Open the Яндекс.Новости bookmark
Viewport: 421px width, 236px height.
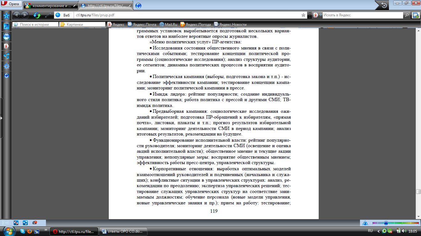(x=230, y=24)
